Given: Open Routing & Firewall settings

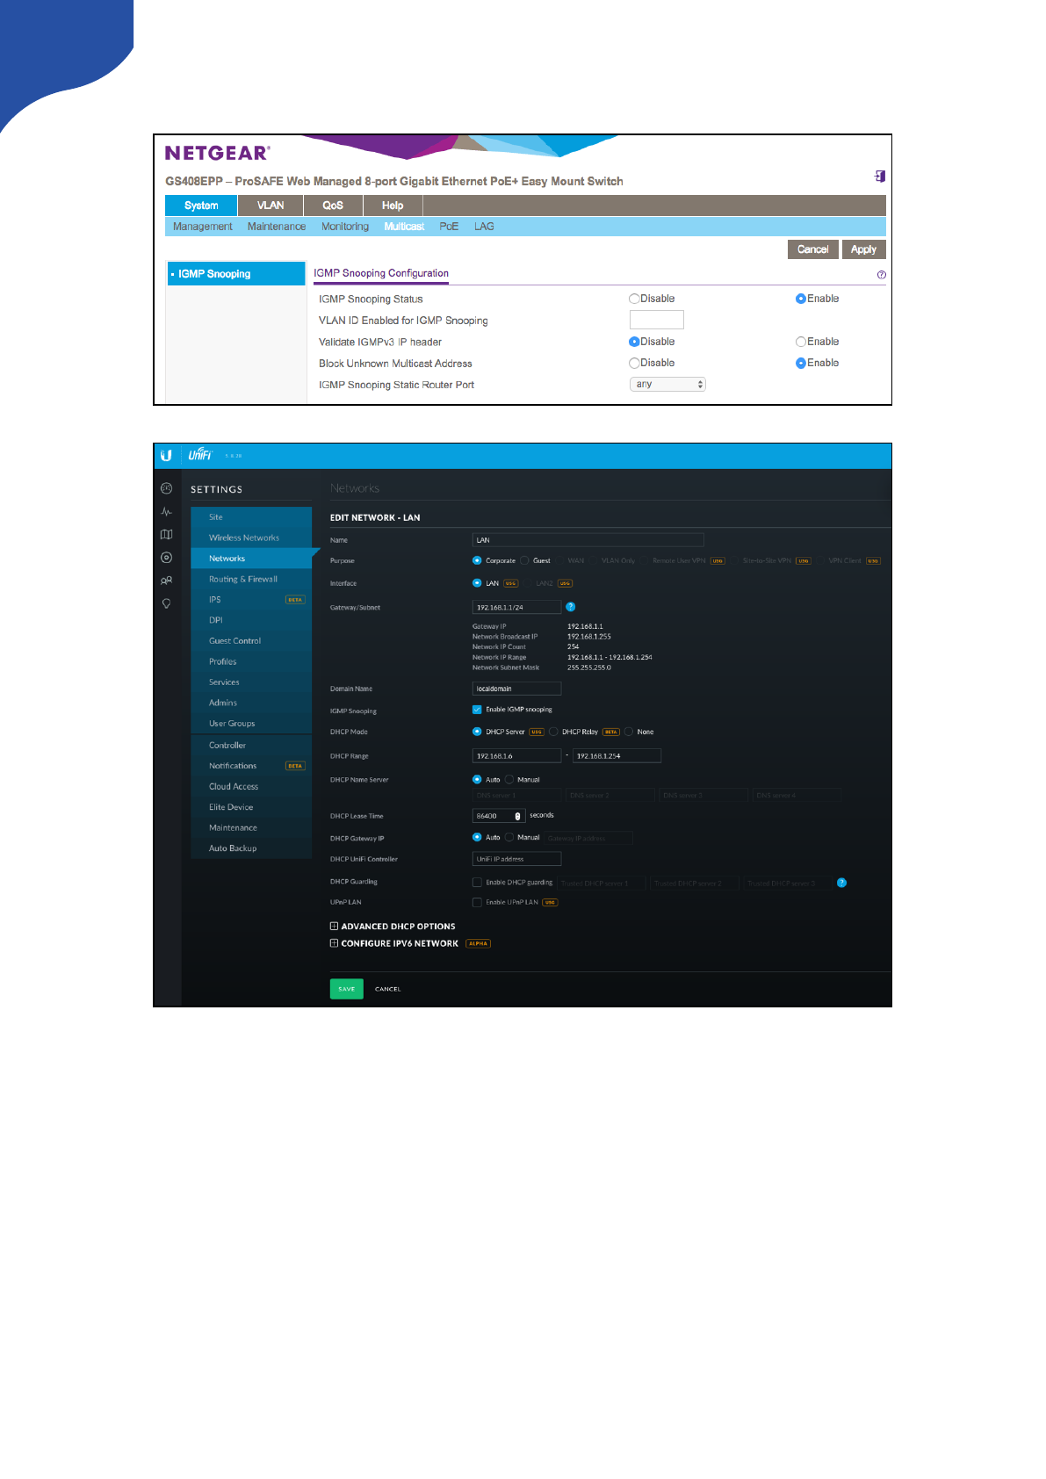Looking at the screenshot, I should pos(251,579).
